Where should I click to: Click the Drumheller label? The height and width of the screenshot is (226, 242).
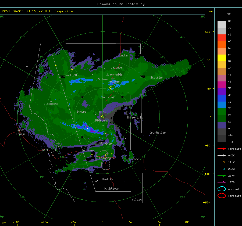(158, 132)
